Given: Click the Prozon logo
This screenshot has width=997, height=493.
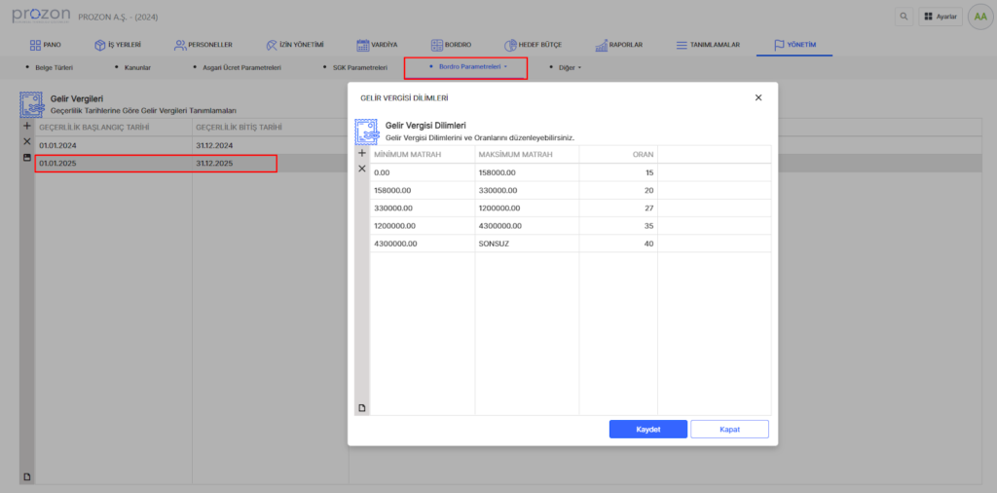Looking at the screenshot, I should [39, 16].
